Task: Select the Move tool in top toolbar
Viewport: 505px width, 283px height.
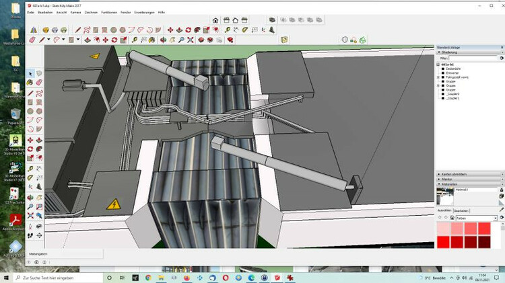Action: (170, 30)
